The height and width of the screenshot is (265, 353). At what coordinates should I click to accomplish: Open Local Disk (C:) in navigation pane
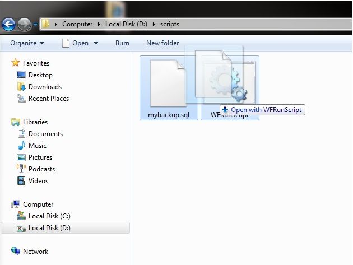pos(49,216)
